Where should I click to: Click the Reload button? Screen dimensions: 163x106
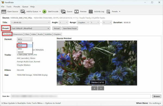click(x=57, y=28)
